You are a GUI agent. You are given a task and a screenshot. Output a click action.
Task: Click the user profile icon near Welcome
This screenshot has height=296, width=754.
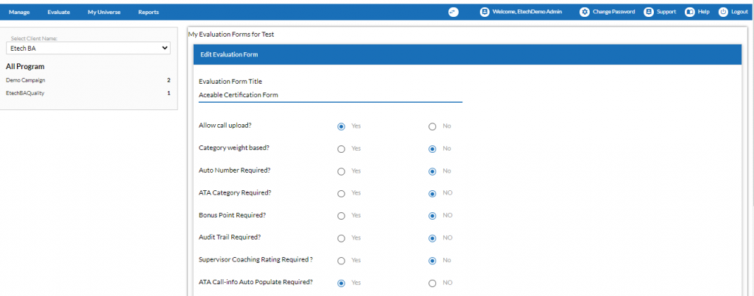(485, 12)
